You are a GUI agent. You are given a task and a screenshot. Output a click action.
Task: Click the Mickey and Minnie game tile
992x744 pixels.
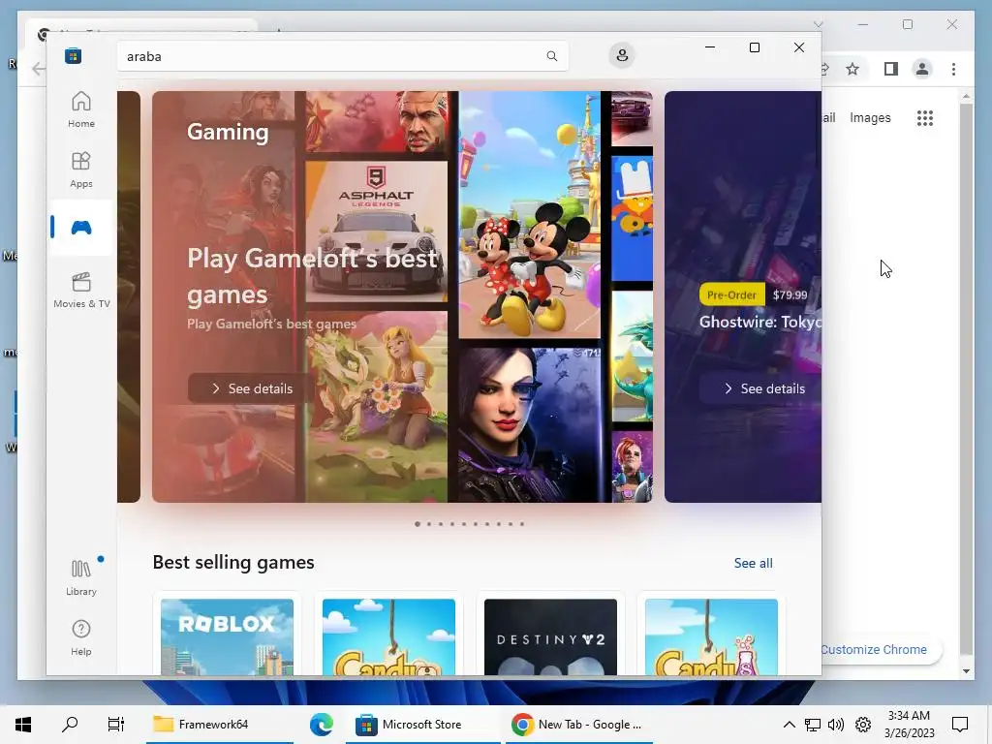(530, 214)
